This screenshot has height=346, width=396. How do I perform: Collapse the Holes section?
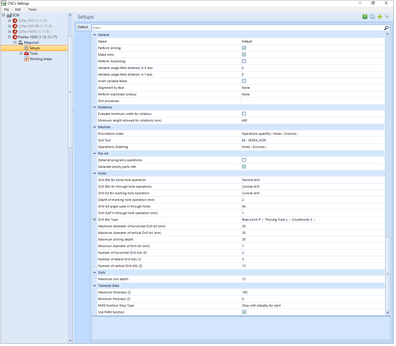tap(94, 173)
